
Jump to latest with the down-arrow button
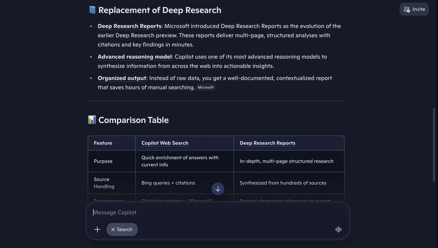[x=218, y=189]
